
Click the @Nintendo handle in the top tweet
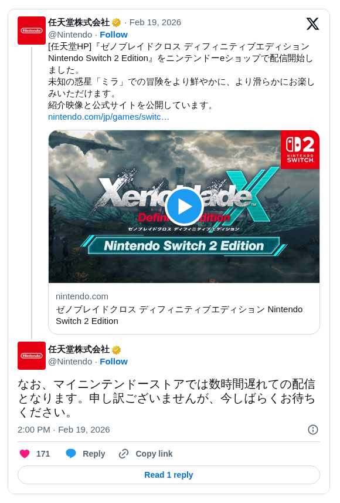tap(70, 34)
